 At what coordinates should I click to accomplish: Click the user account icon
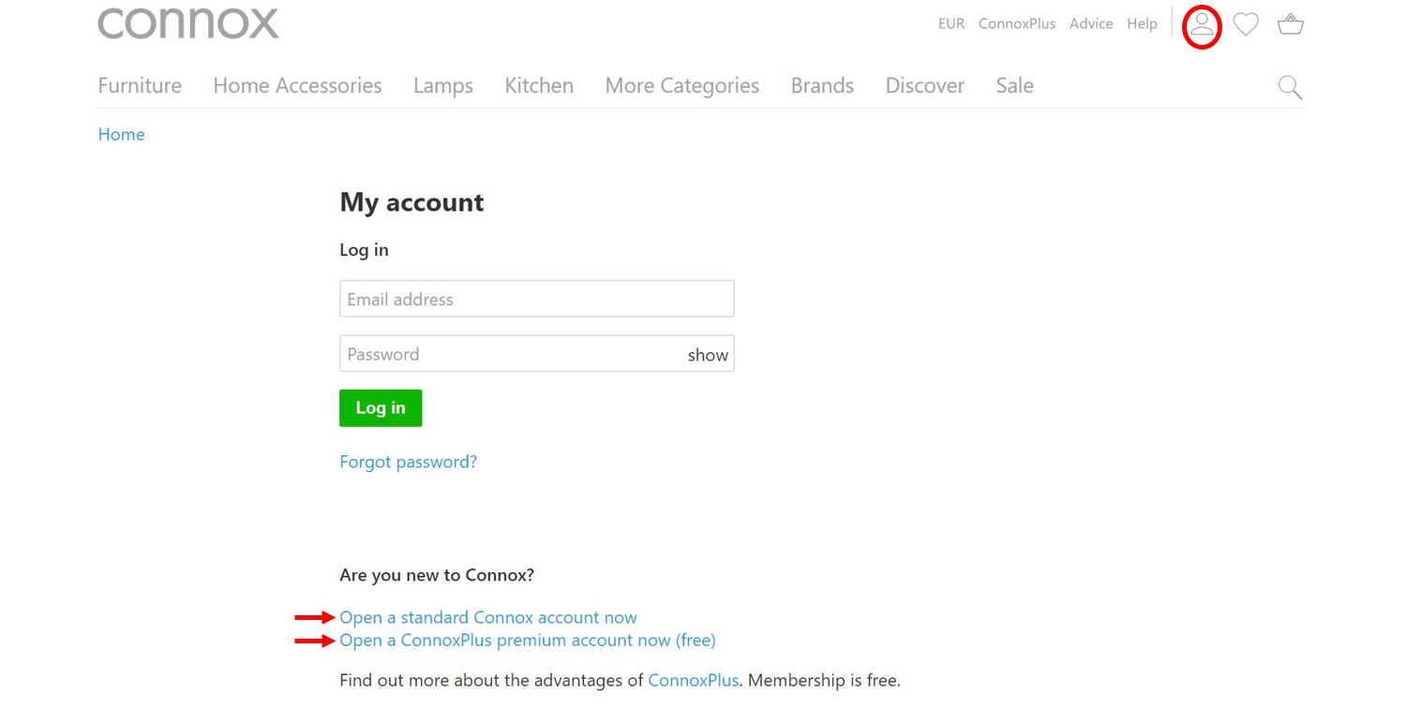click(1202, 25)
